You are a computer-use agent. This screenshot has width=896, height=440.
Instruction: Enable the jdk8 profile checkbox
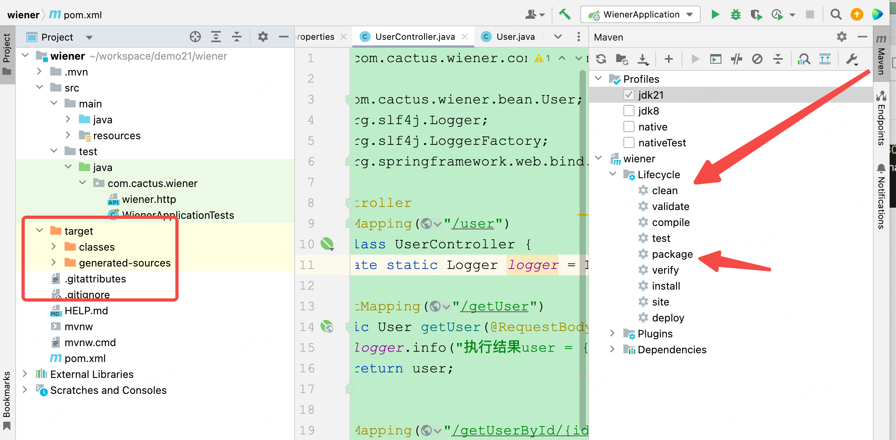pyautogui.click(x=629, y=111)
